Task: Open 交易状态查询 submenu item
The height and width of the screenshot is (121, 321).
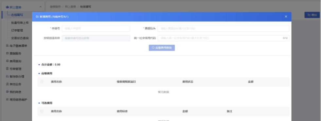Action: point(20,38)
